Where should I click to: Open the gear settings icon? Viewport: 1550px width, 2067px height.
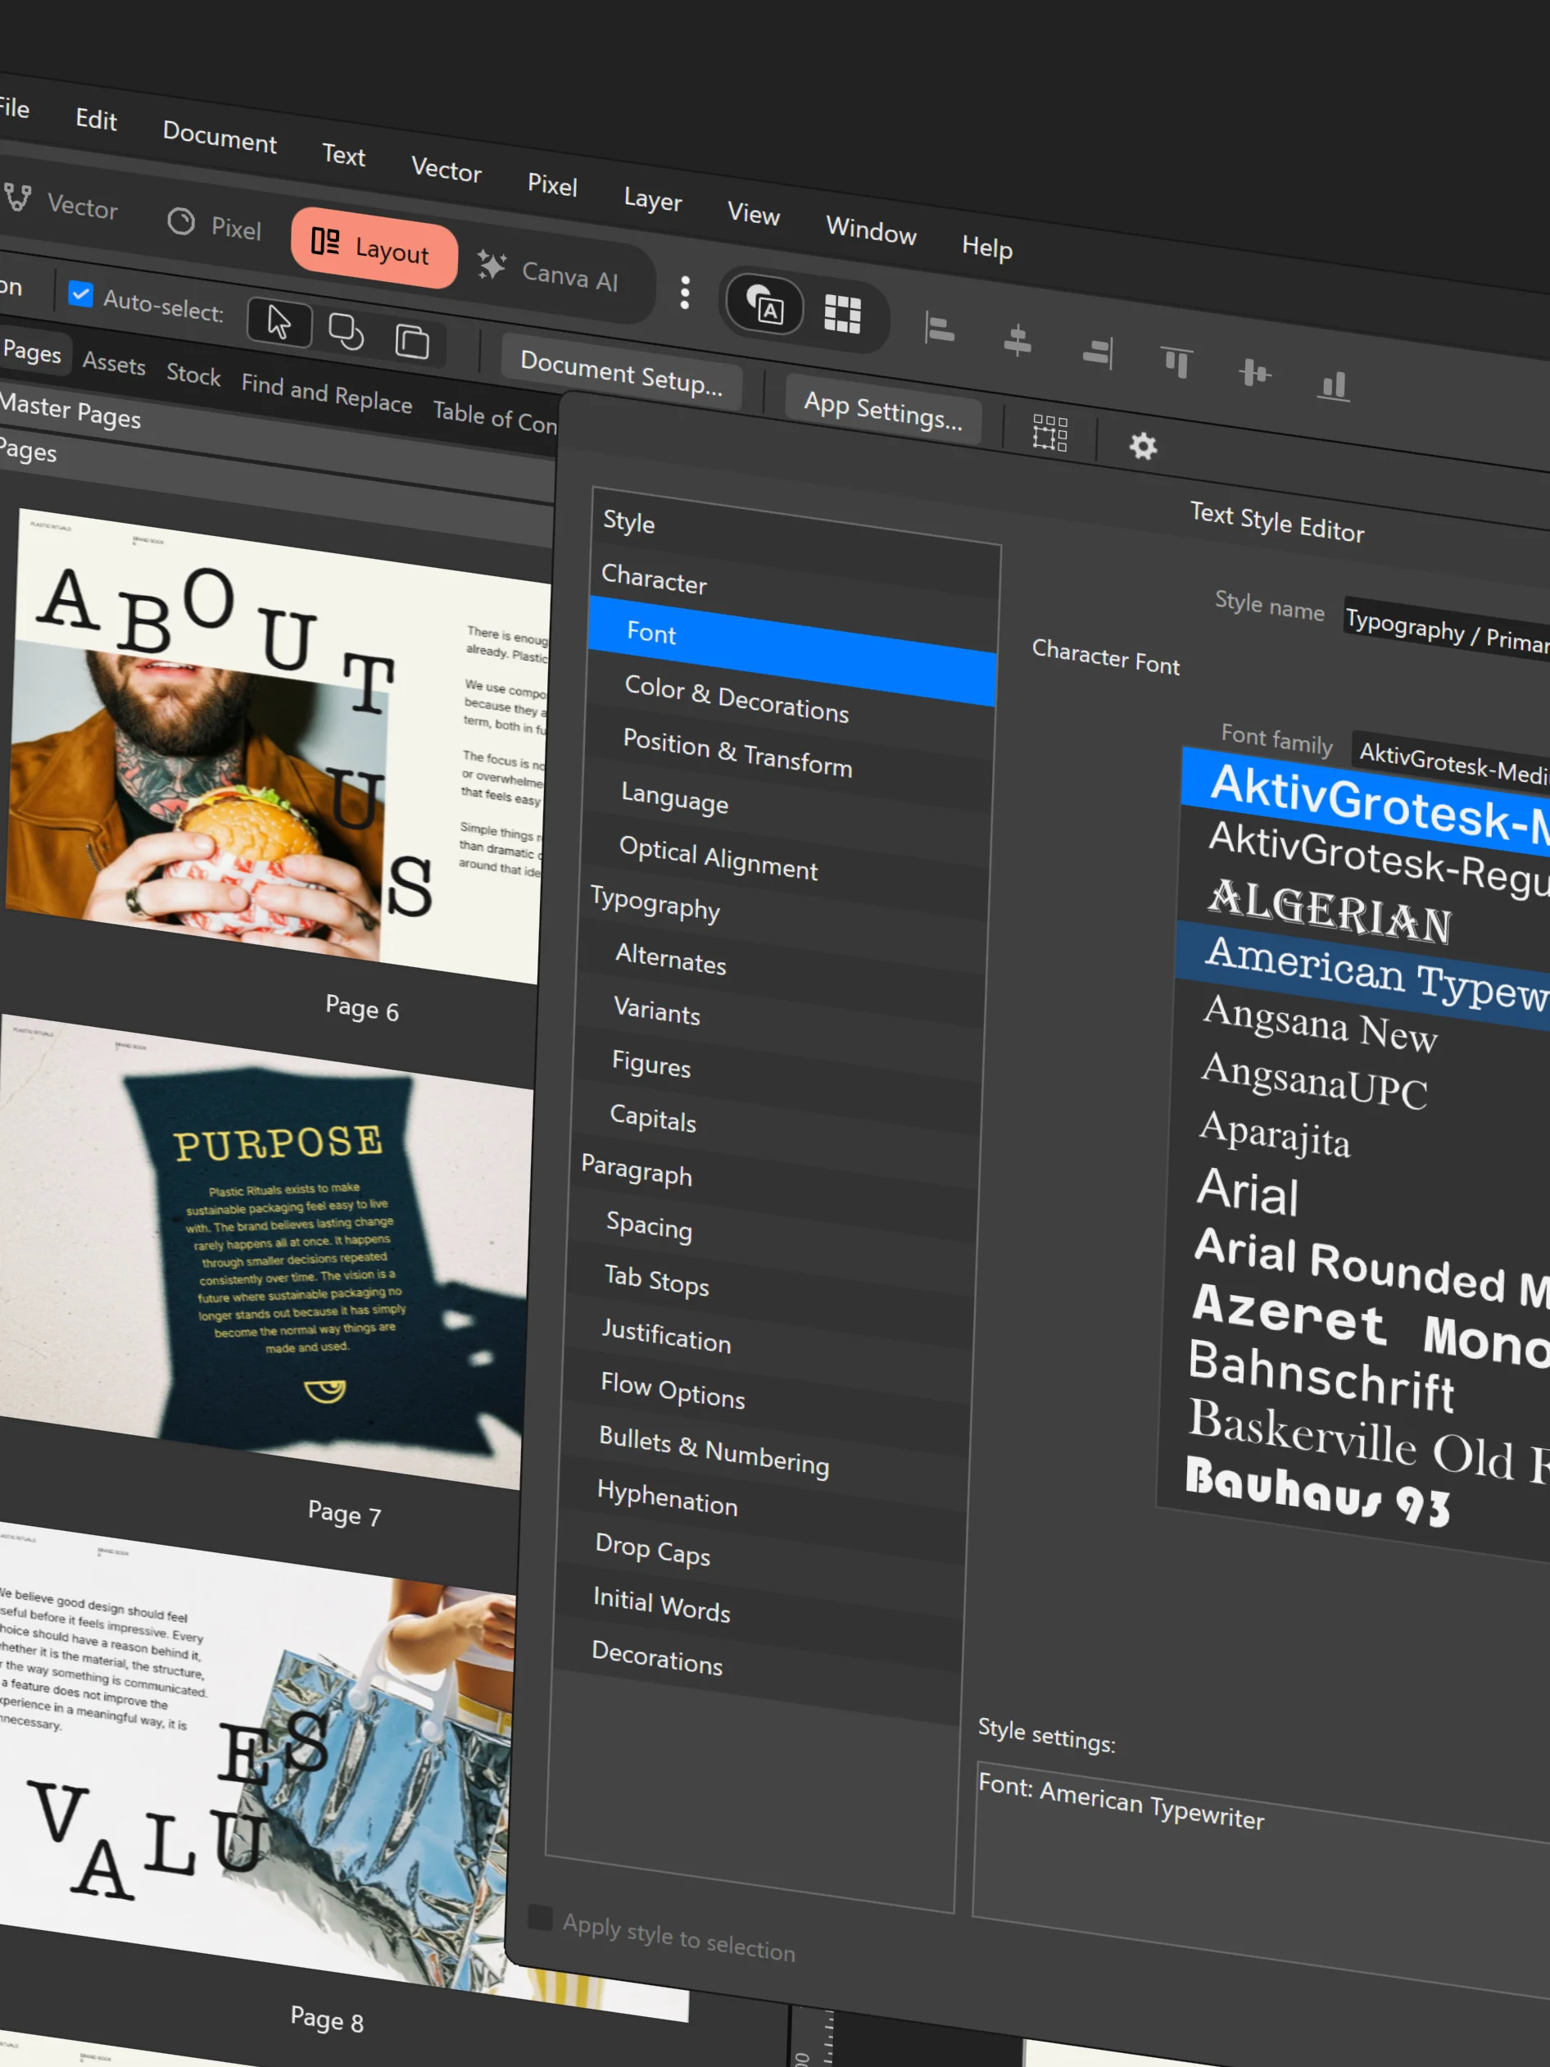click(x=1143, y=446)
